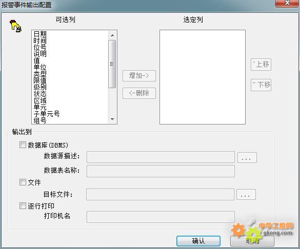The height and width of the screenshot is (249, 300).
Task: Enable the 文件 output checkbox
Action: pyautogui.click(x=23, y=182)
